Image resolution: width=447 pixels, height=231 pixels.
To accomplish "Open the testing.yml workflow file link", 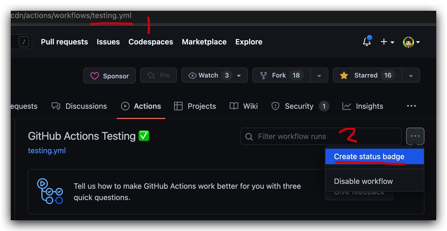I will click(x=47, y=150).
